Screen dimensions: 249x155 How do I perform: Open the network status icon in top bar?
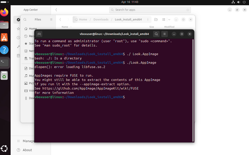tap(233, 2)
